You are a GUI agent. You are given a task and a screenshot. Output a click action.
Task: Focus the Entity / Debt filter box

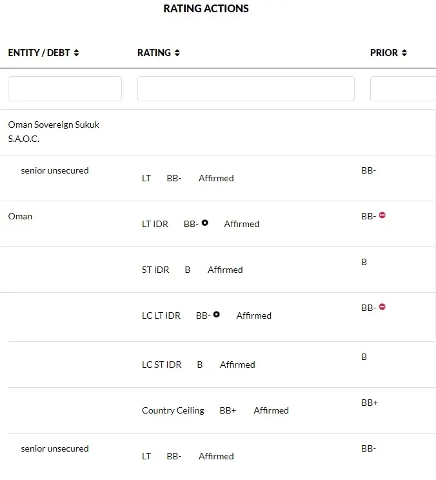pos(64,88)
